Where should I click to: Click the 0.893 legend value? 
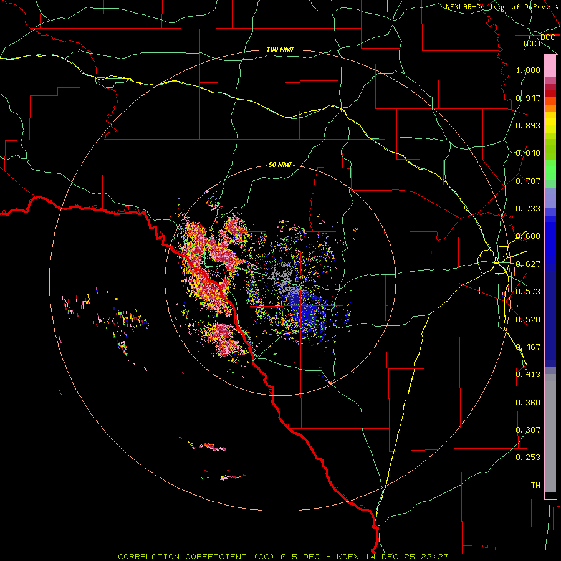pyautogui.click(x=528, y=125)
